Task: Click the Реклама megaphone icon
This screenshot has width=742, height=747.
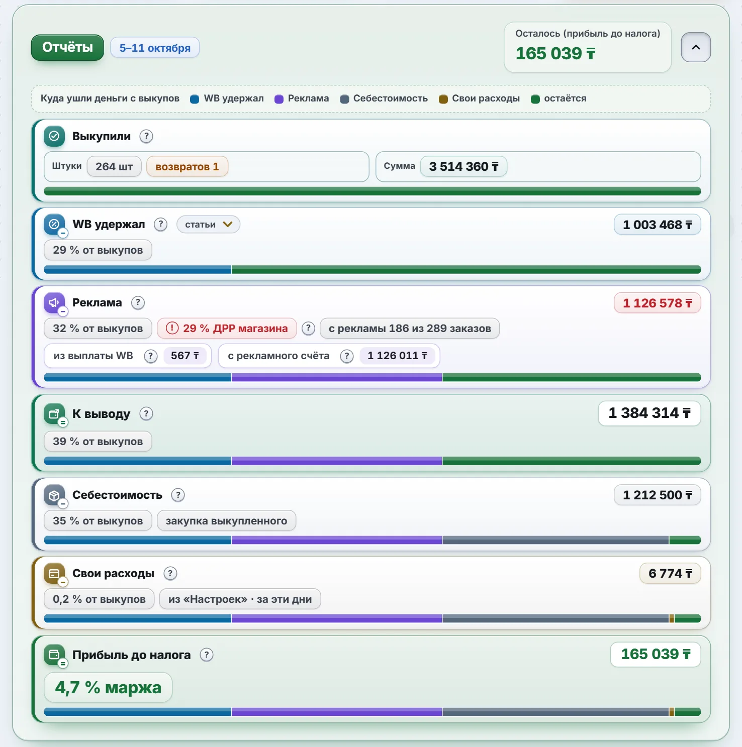Action: tap(54, 302)
